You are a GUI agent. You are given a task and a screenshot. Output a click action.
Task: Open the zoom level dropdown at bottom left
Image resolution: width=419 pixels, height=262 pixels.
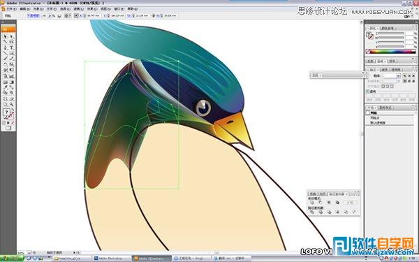(x=29, y=252)
